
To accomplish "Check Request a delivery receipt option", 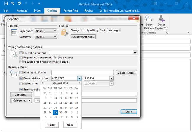I will click(x=21, y=57).
